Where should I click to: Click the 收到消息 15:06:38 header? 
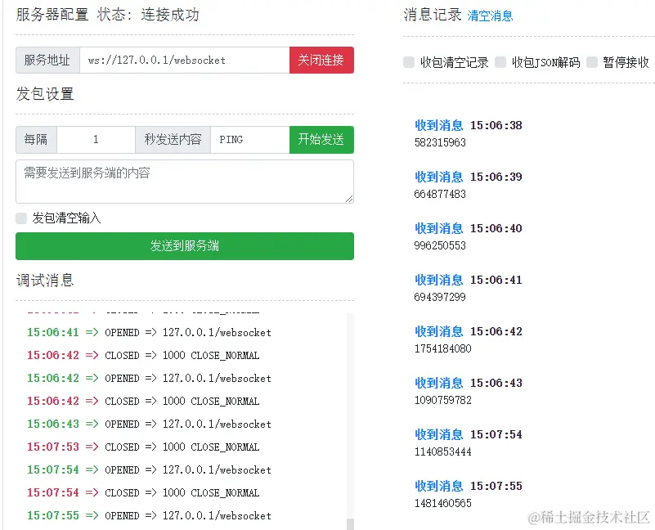pos(469,125)
